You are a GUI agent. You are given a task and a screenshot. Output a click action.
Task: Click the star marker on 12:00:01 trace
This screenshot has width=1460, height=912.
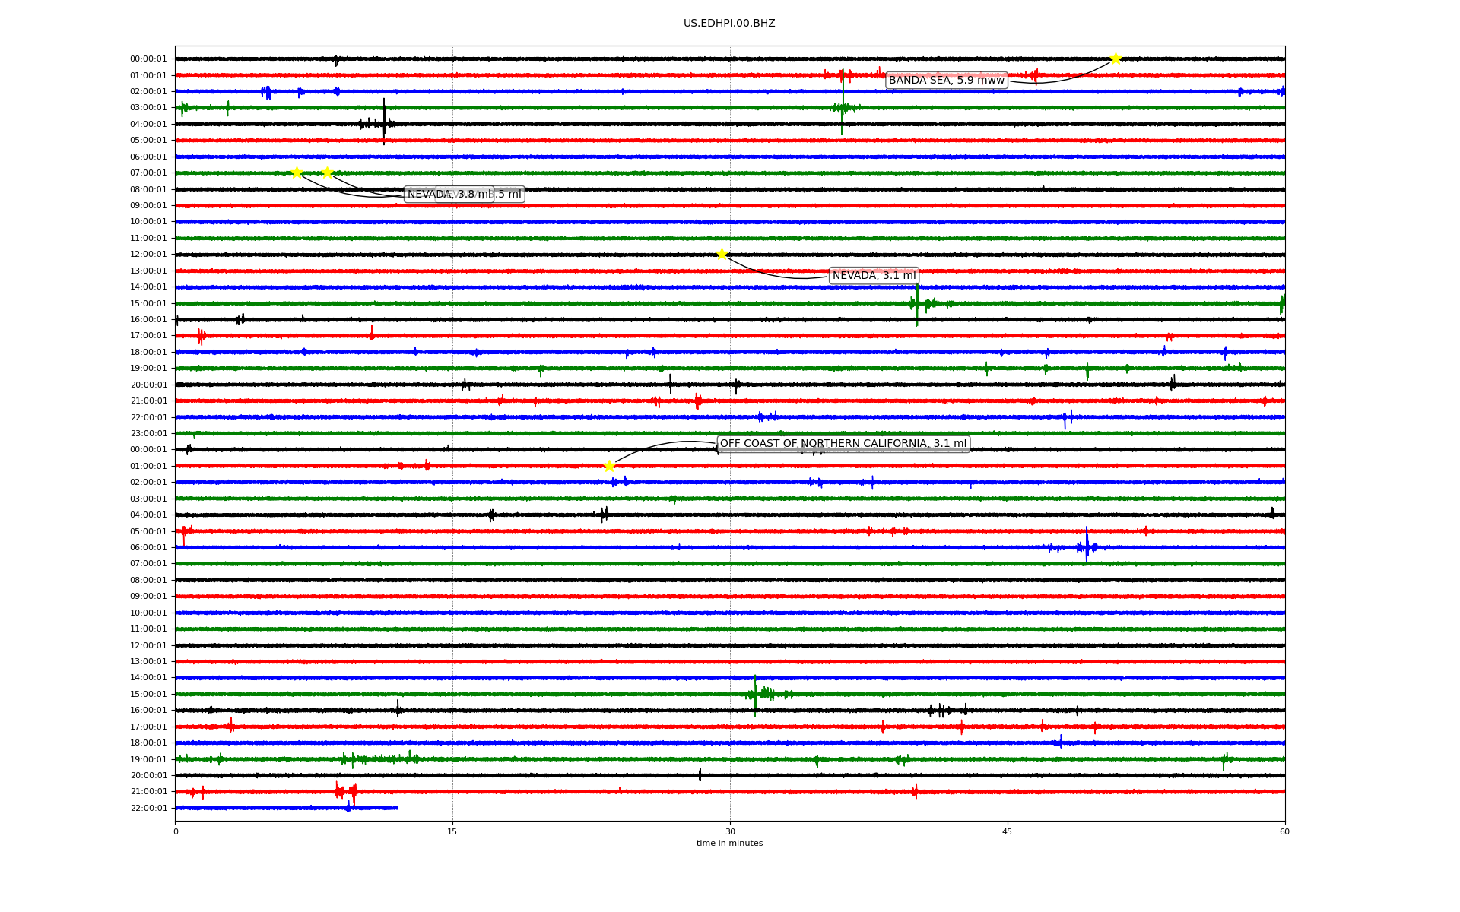[x=722, y=255]
